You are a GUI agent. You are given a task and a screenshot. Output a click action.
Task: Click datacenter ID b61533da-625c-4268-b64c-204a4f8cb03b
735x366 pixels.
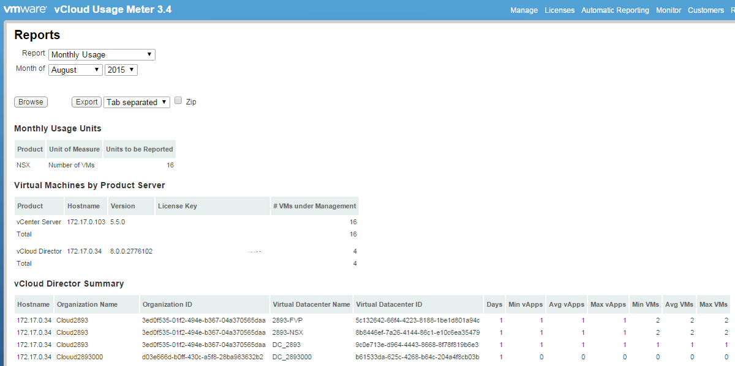click(418, 357)
